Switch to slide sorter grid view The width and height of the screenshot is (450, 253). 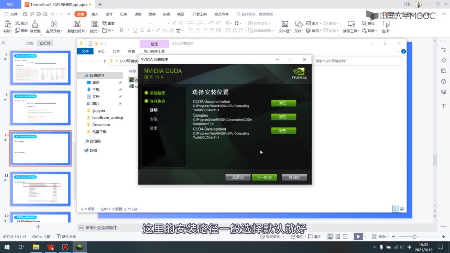pos(337,236)
